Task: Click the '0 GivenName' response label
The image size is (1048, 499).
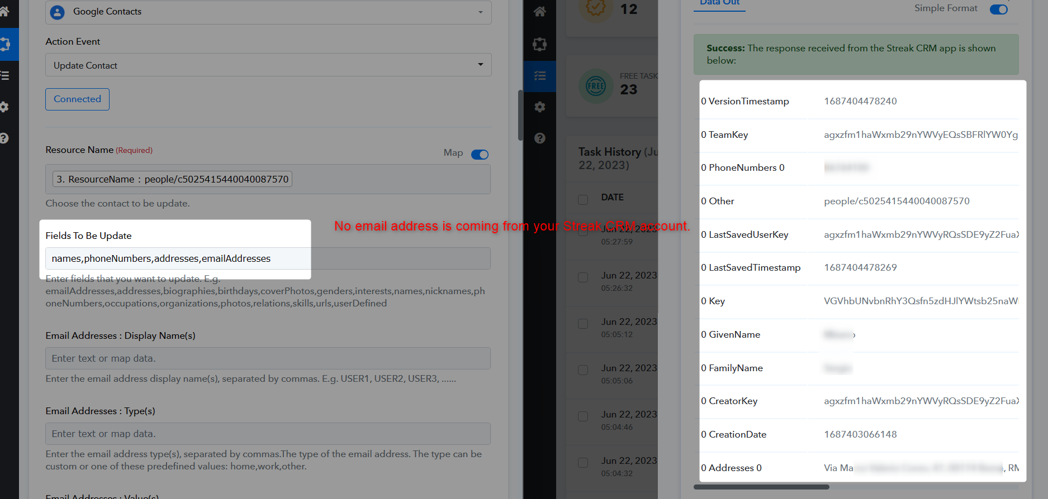Action: (x=731, y=334)
